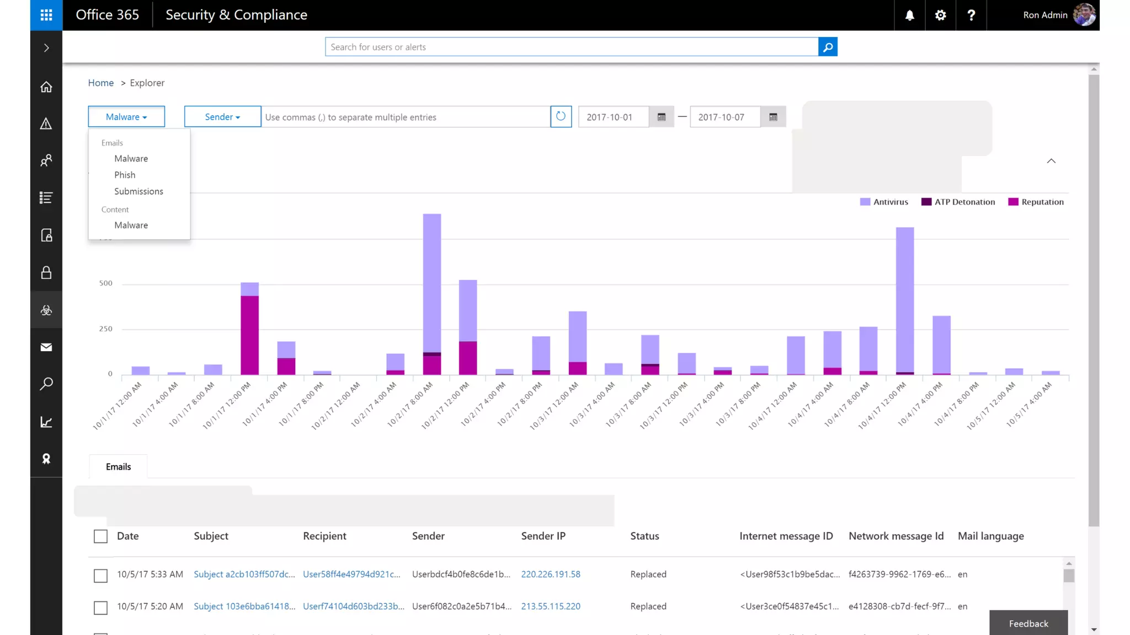Select Phish from the Emails menu

125,175
